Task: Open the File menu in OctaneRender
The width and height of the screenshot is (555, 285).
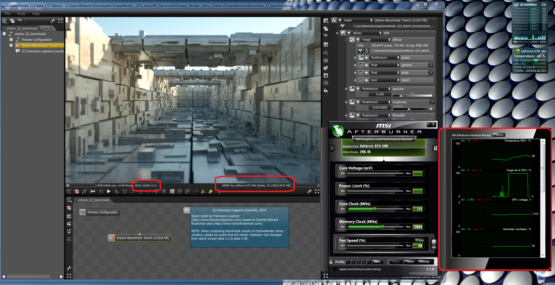Action: point(8,14)
